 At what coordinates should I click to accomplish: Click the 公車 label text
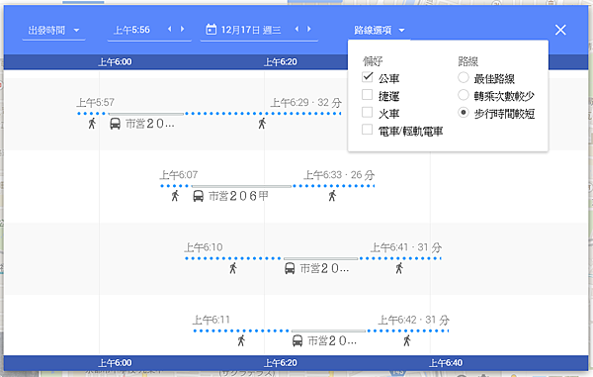tap(388, 78)
